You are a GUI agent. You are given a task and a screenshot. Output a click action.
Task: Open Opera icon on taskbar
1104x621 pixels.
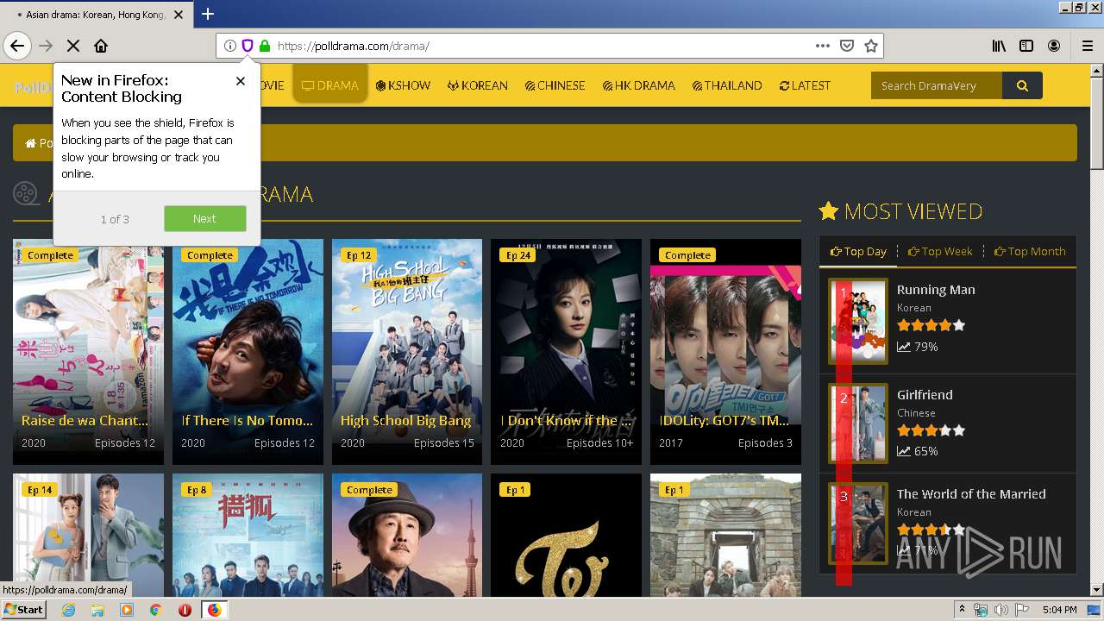point(185,610)
